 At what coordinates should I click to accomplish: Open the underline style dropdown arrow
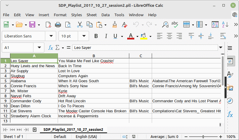(122, 37)
